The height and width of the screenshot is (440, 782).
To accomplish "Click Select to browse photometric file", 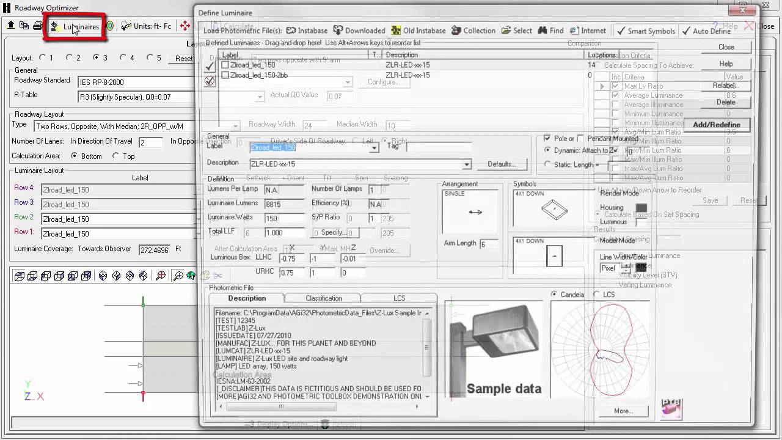I will click(x=516, y=31).
